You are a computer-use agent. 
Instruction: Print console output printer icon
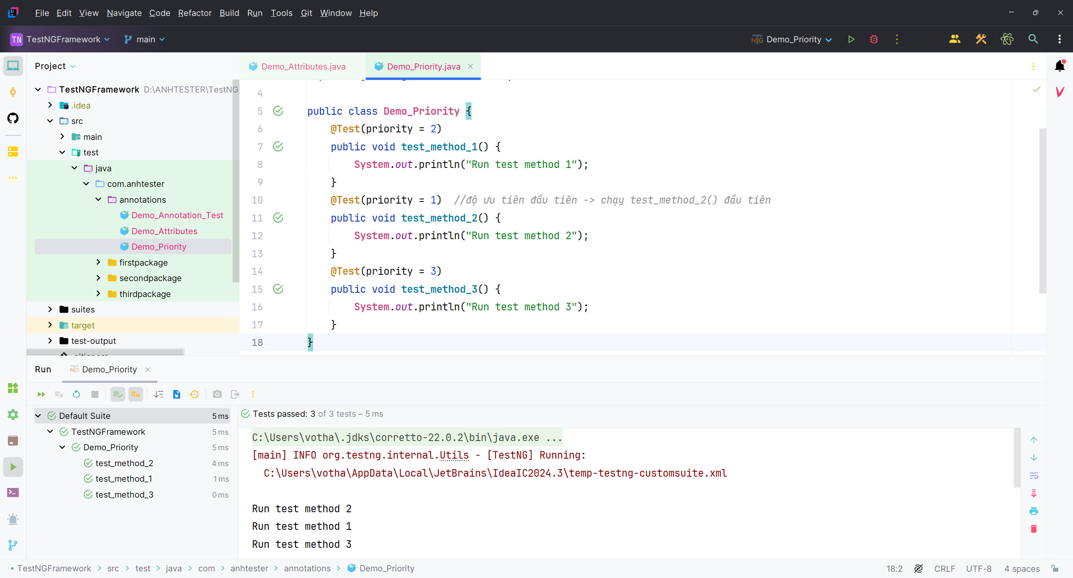point(1034,511)
